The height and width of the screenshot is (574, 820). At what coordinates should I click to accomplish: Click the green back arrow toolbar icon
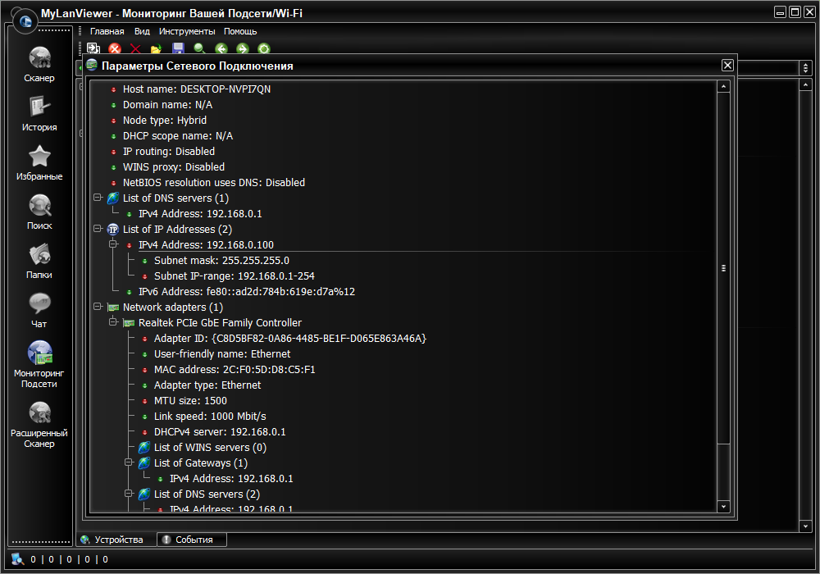[221, 48]
